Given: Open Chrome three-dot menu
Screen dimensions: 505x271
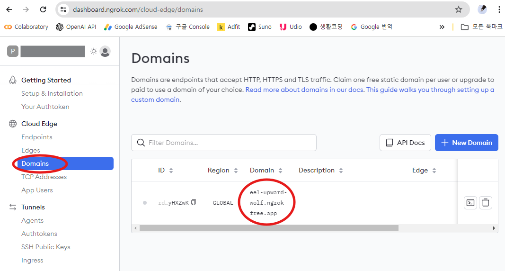Looking at the screenshot, I should pos(499,9).
